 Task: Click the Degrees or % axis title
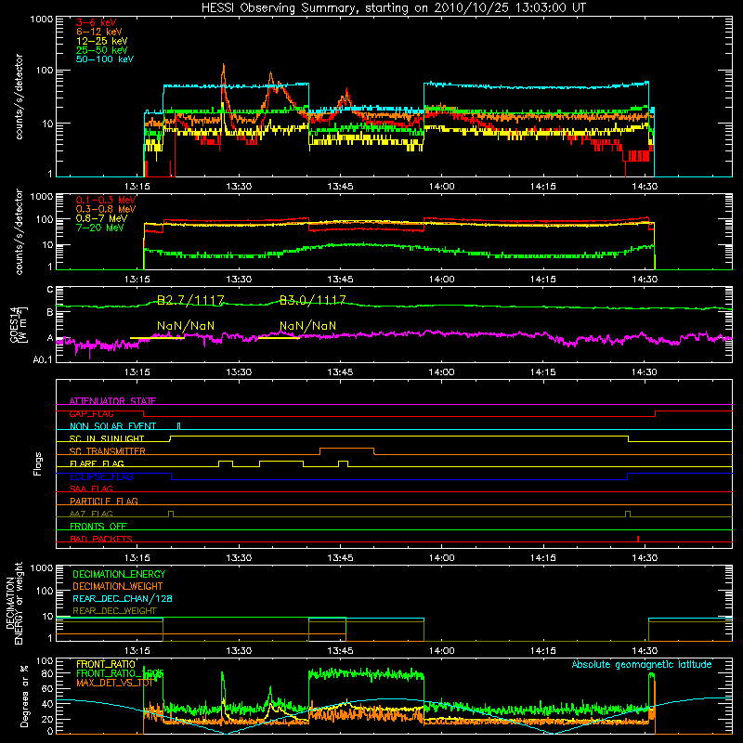pos(24,696)
